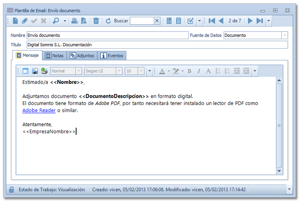Open the font size 10 dropdown

coord(141,71)
